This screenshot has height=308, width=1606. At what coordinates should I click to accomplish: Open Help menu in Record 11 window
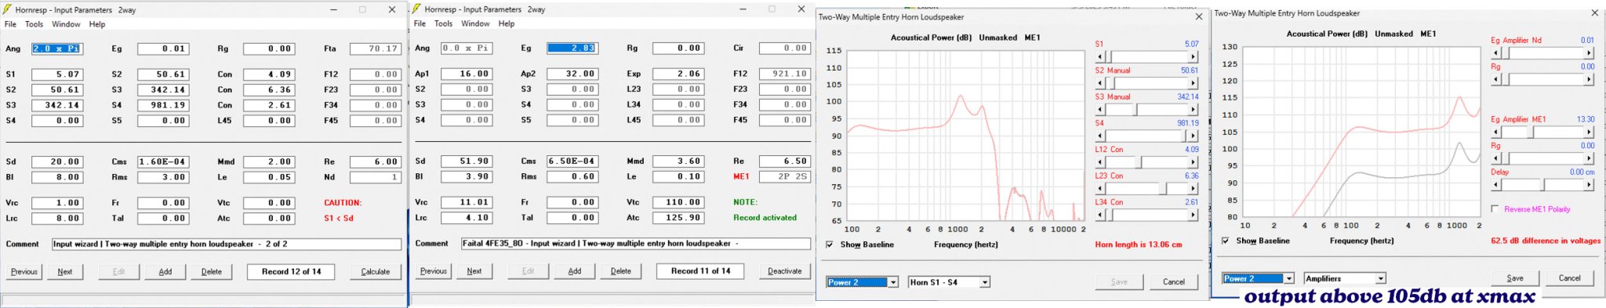(507, 24)
